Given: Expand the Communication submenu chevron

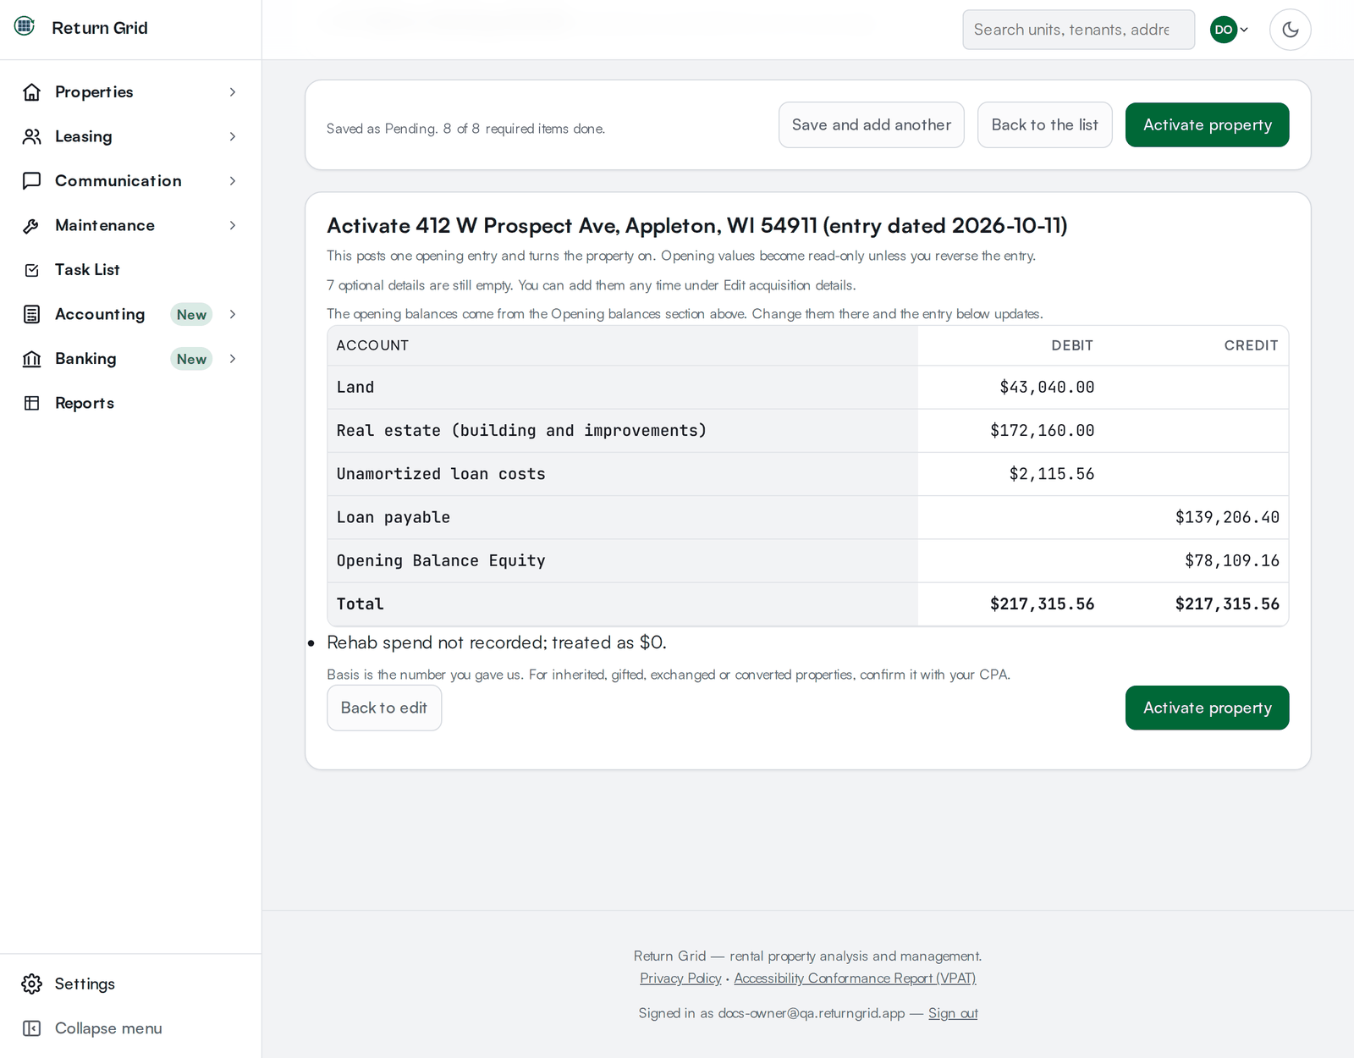Looking at the screenshot, I should (233, 181).
